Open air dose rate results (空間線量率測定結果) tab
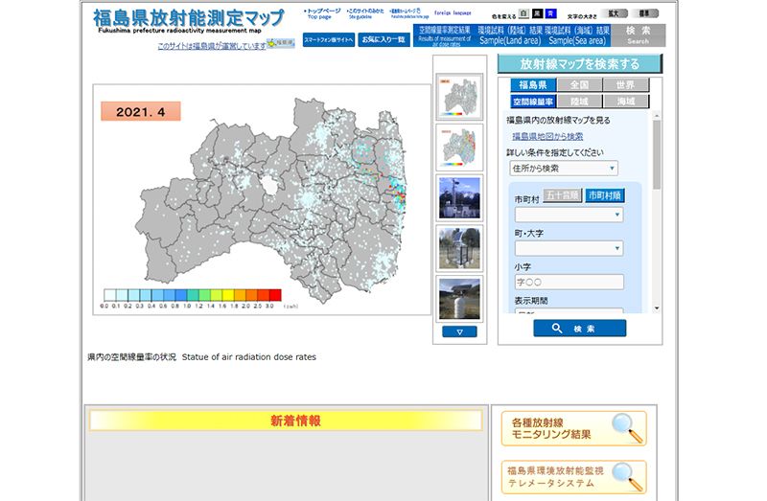Screen dimensions: 767x501 tap(444, 35)
